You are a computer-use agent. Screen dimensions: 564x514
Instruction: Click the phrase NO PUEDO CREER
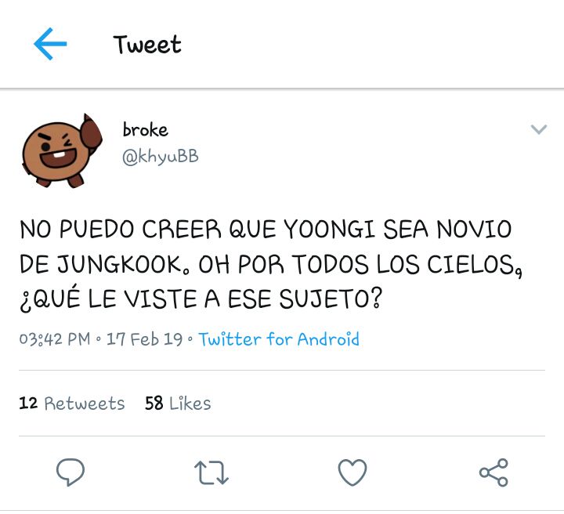[x=121, y=229]
